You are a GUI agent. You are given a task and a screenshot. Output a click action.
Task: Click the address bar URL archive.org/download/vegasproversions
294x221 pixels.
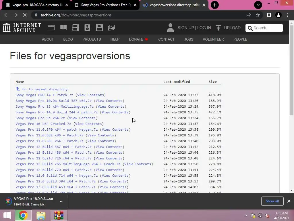[x=76, y=15]
